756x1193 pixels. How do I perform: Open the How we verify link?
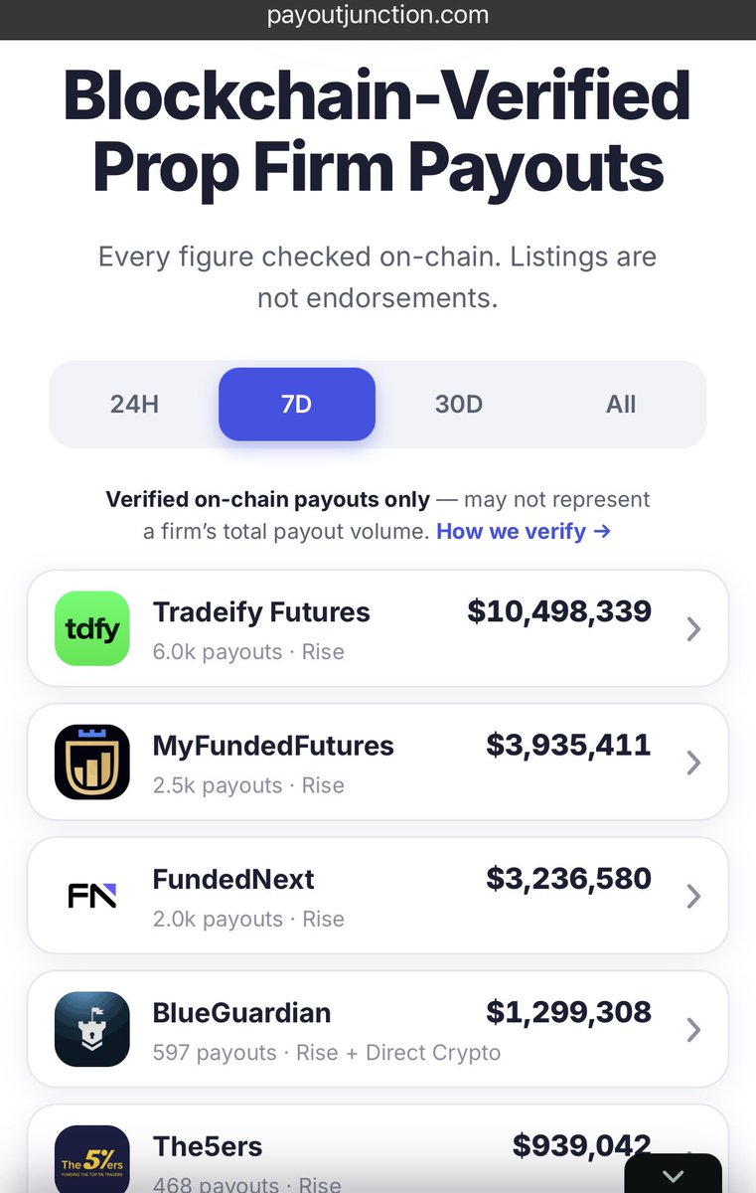524,532
